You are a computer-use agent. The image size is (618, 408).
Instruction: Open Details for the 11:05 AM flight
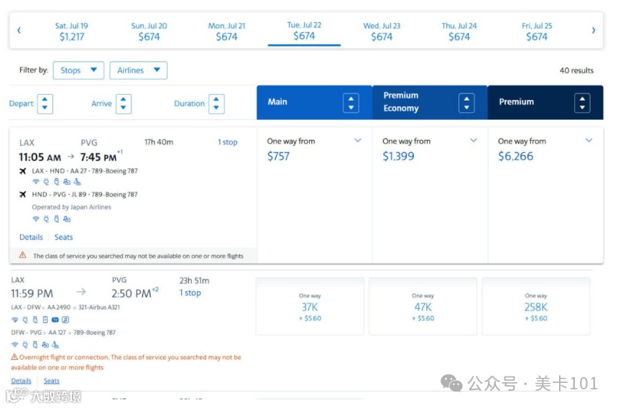[x=31, y=237]
